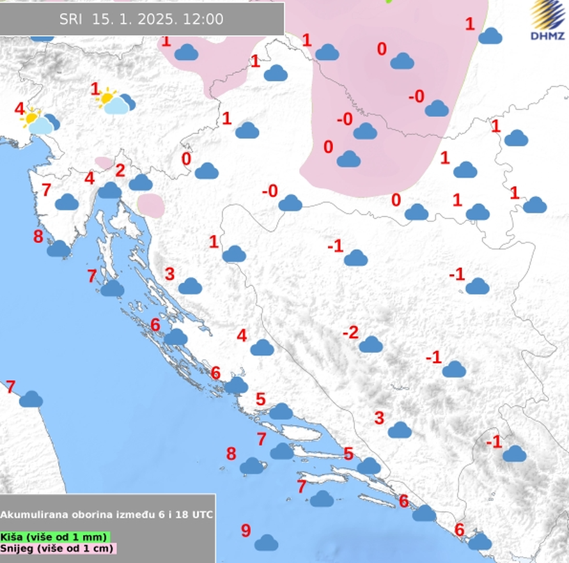
Task: Click the date label SRI 15. 1. 2025.
Action: (x=141, y=19)
